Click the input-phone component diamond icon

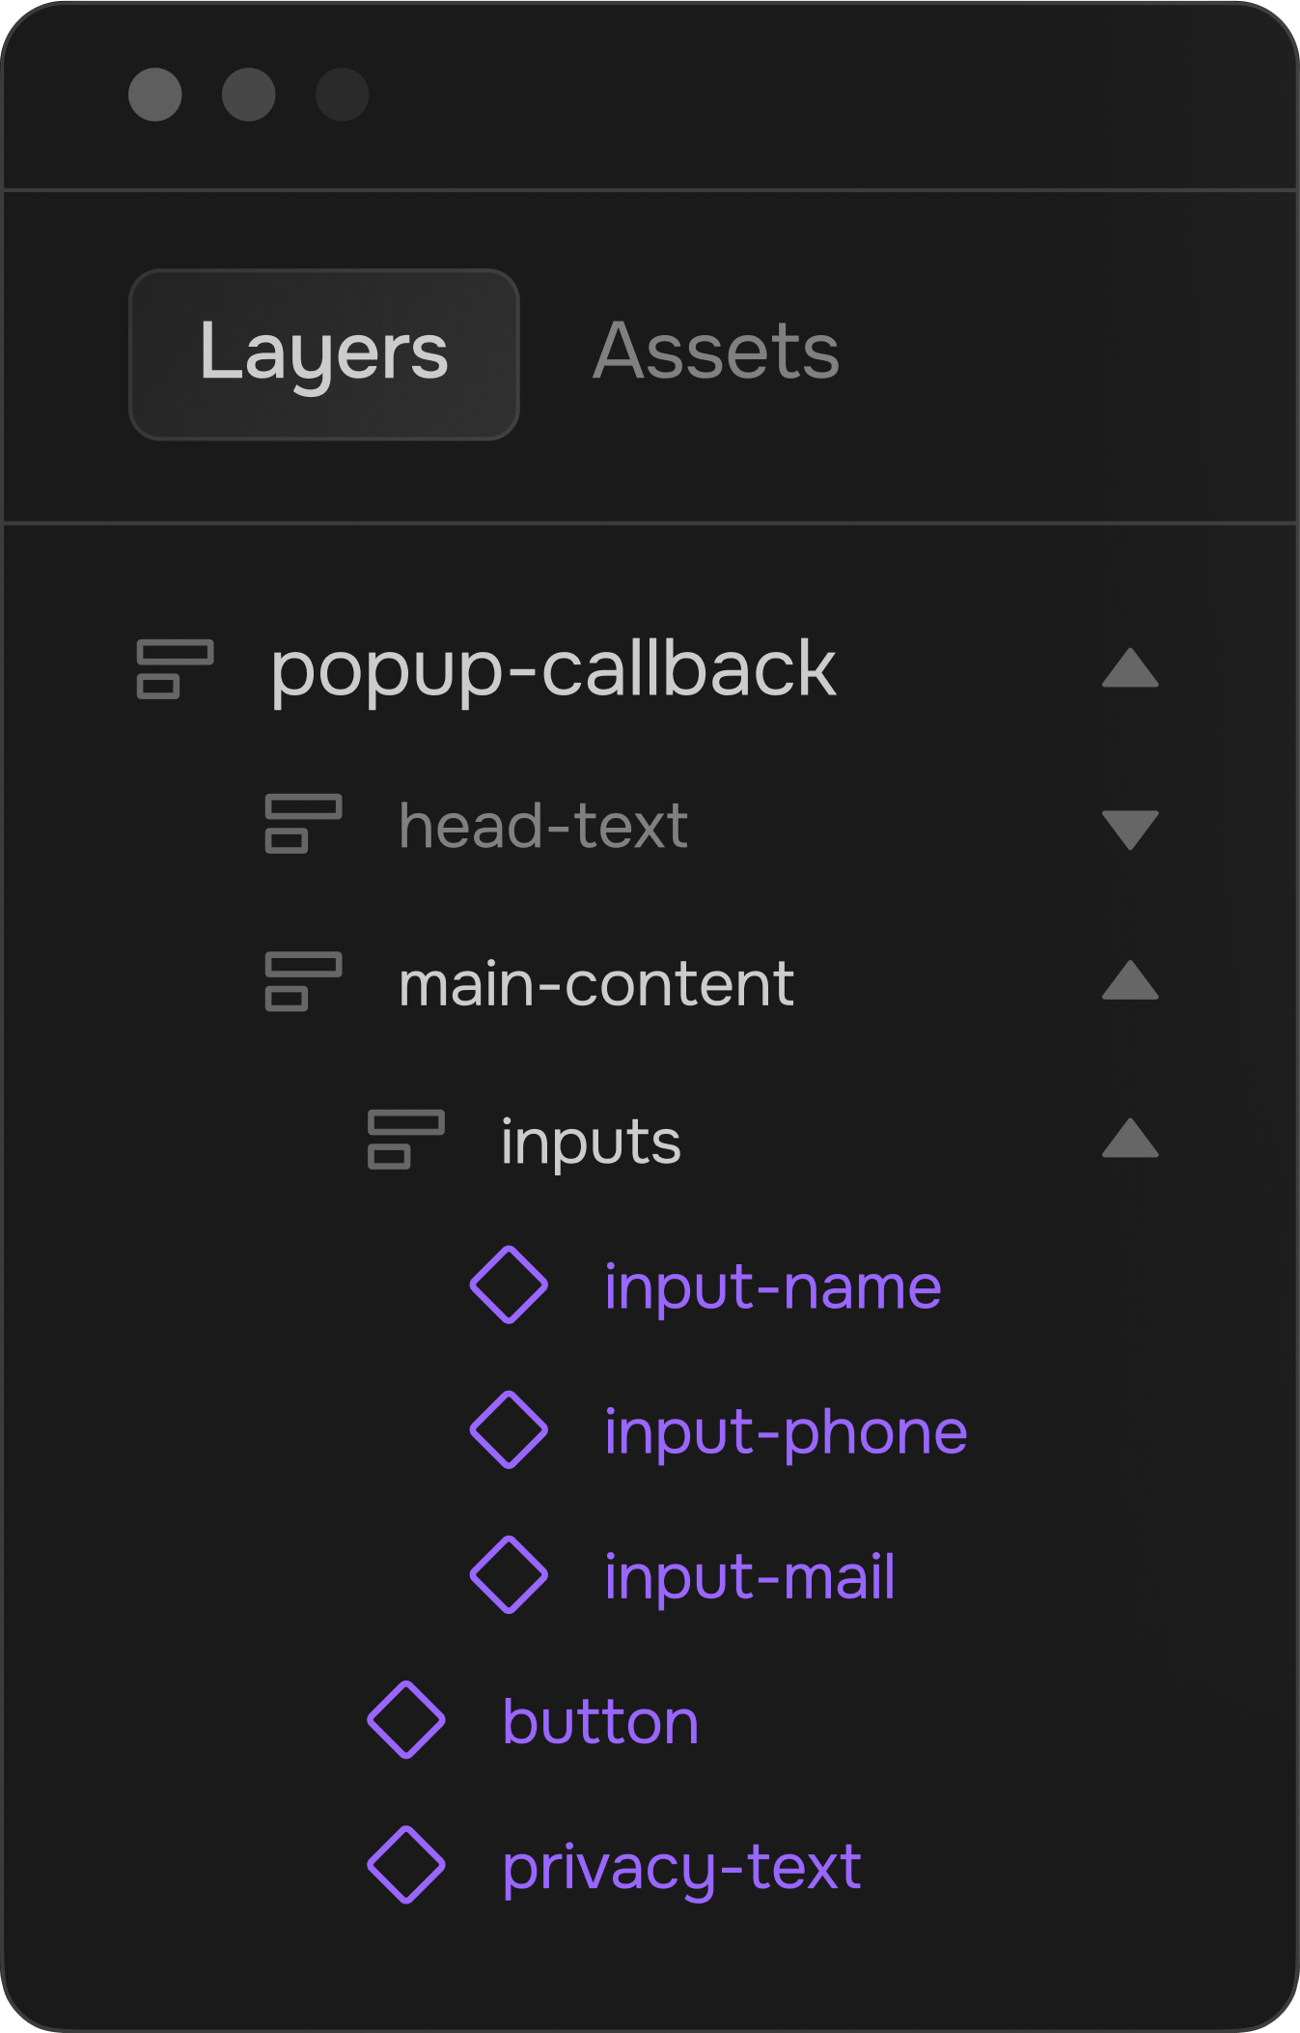pyautogui.click(x=509, y=1429)
